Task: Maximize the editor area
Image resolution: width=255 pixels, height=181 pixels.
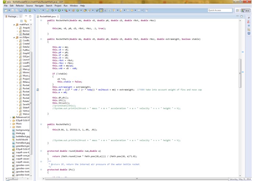Action: 241,16
